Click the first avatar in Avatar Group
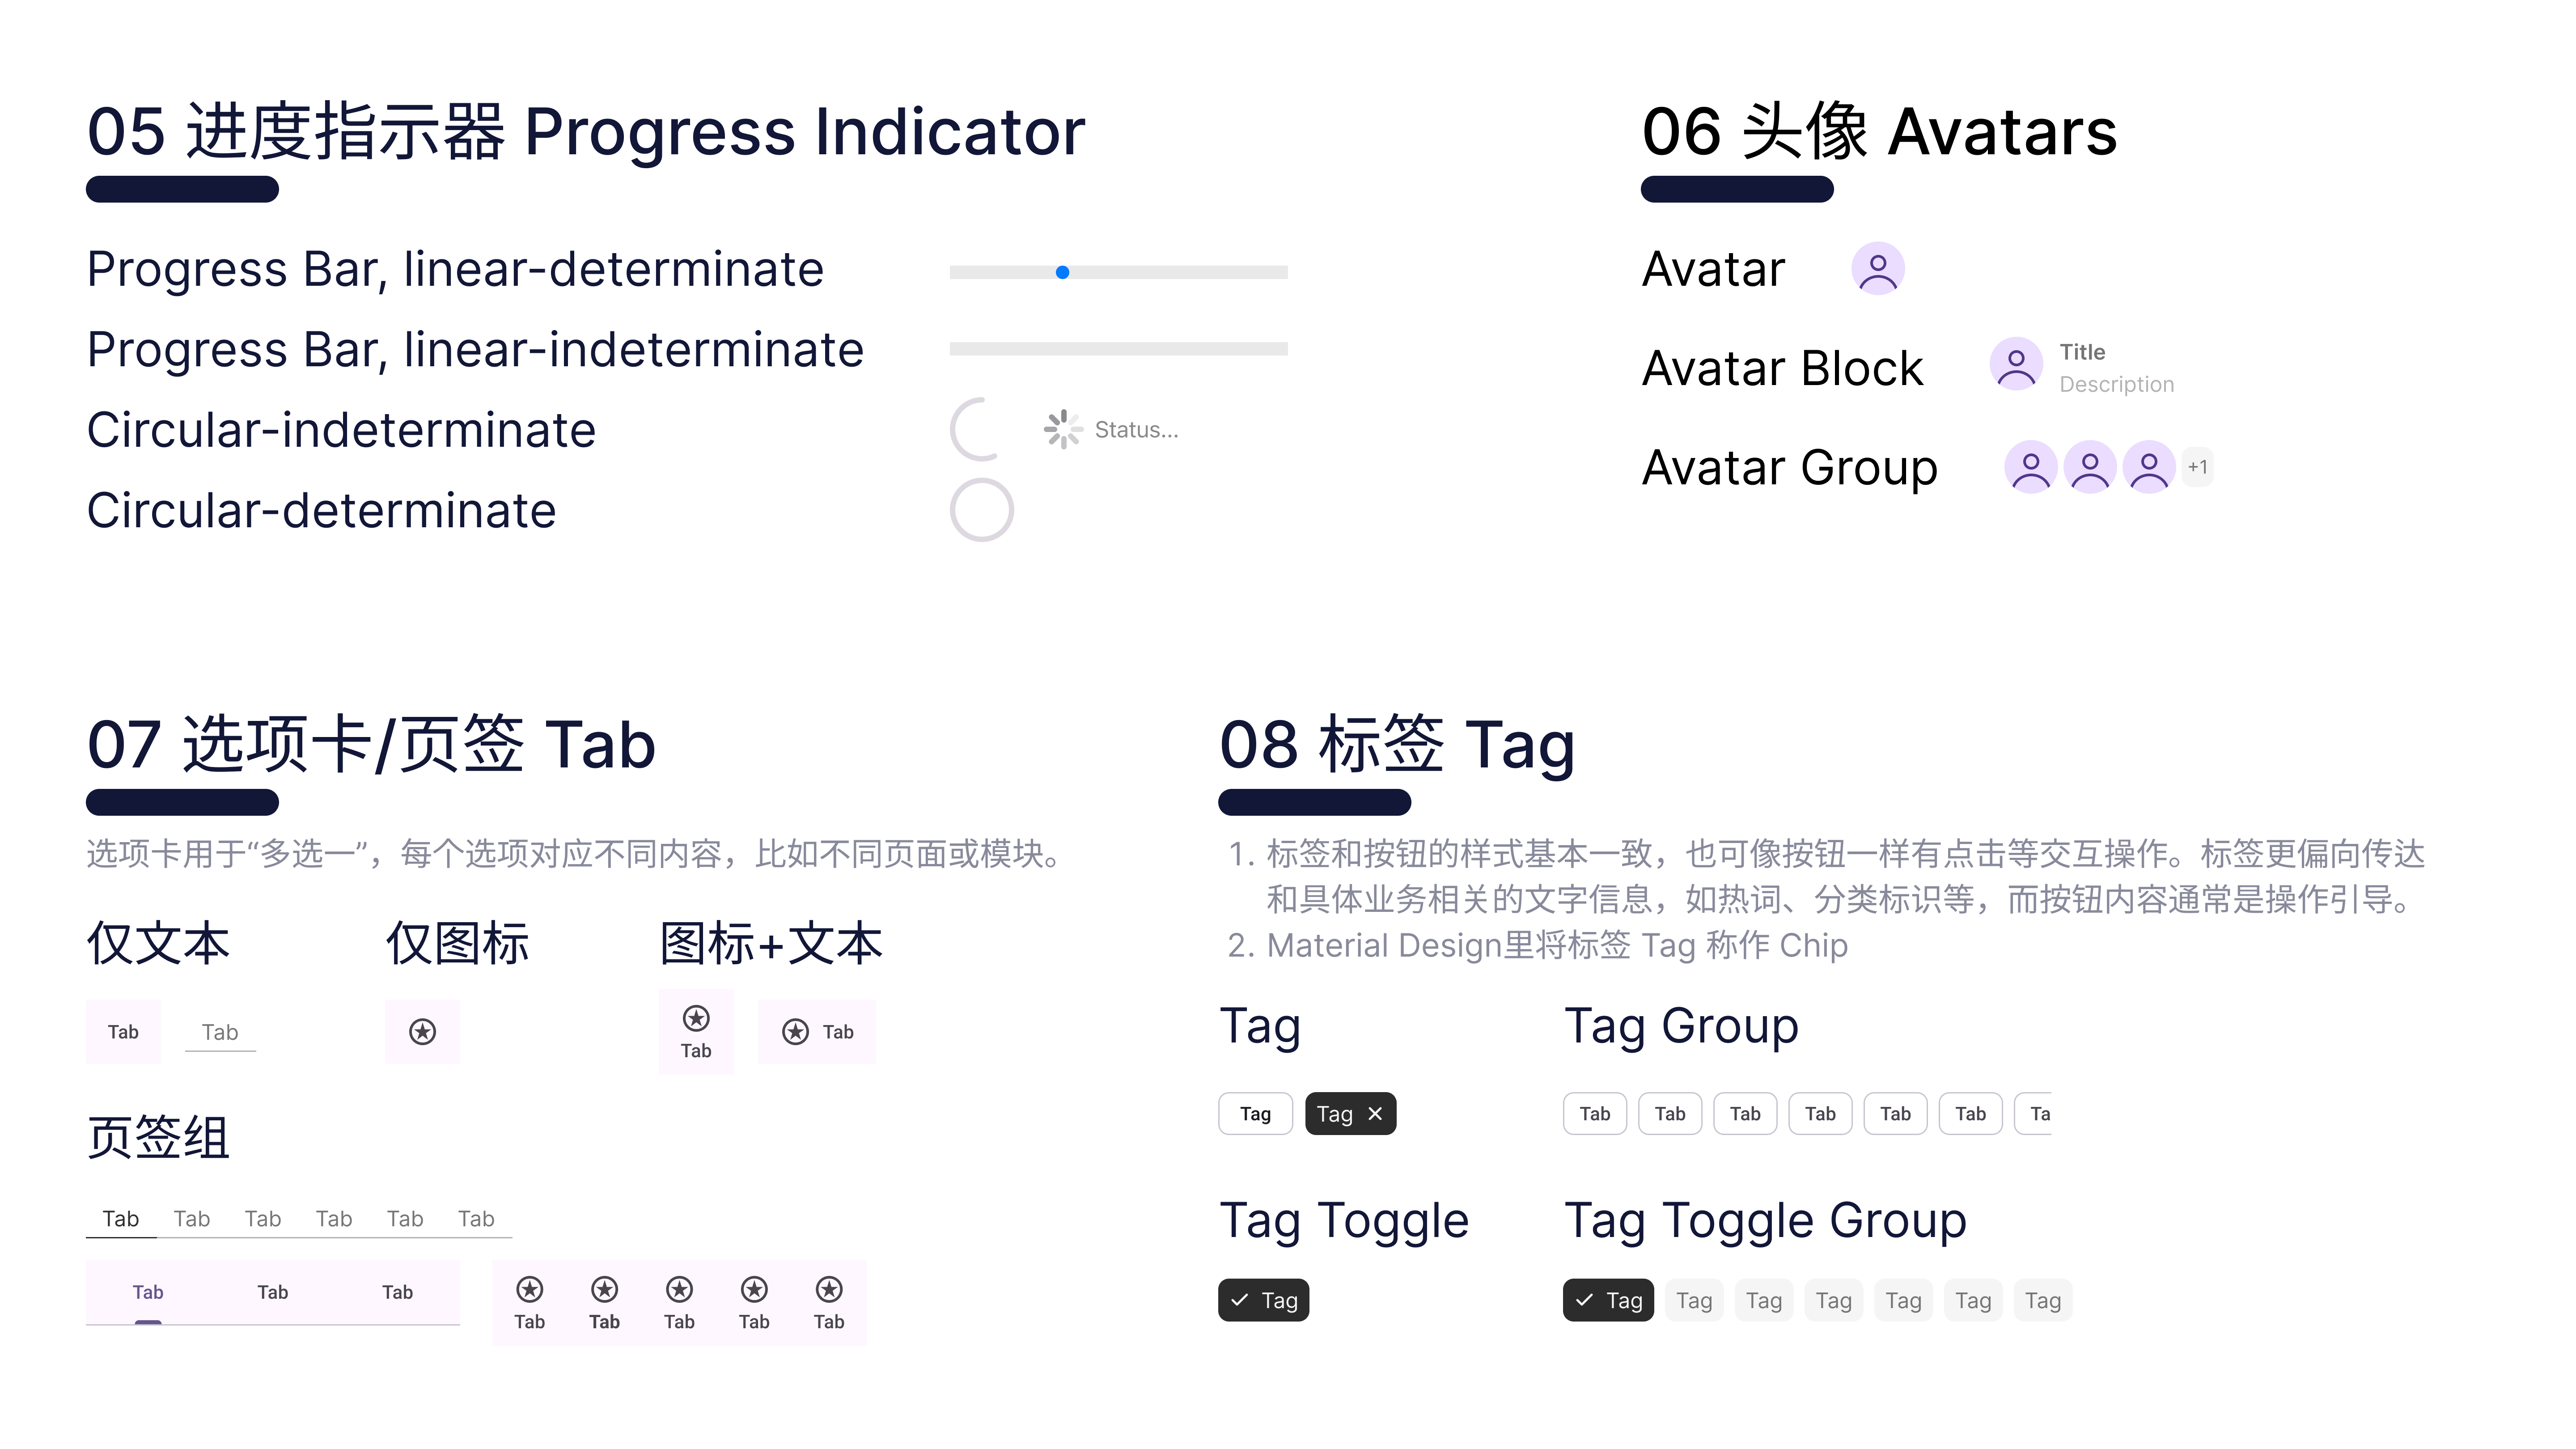This screenshot has width=2576, height=1449. (2030, 467)
